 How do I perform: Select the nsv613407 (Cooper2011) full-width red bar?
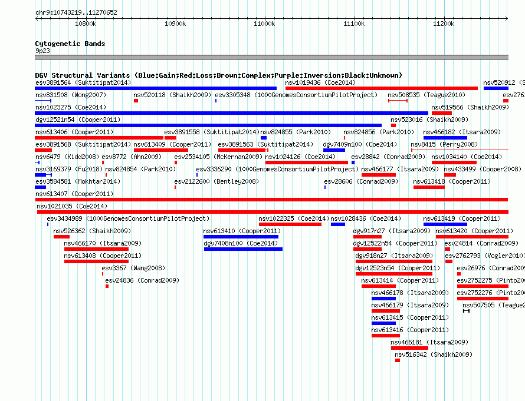(271, 200)
